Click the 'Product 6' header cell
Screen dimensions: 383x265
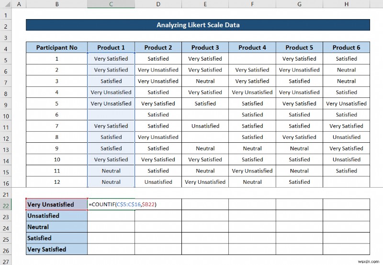coord(346,47)
